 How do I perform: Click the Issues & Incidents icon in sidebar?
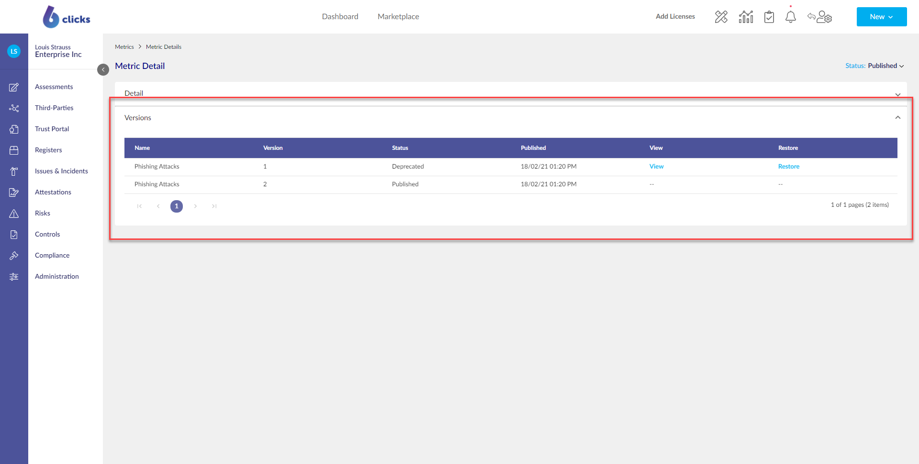14,171
